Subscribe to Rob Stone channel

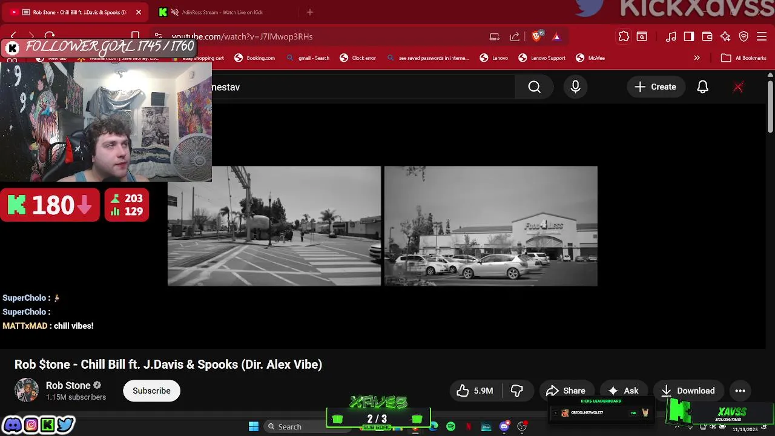(x=151, y=391)
